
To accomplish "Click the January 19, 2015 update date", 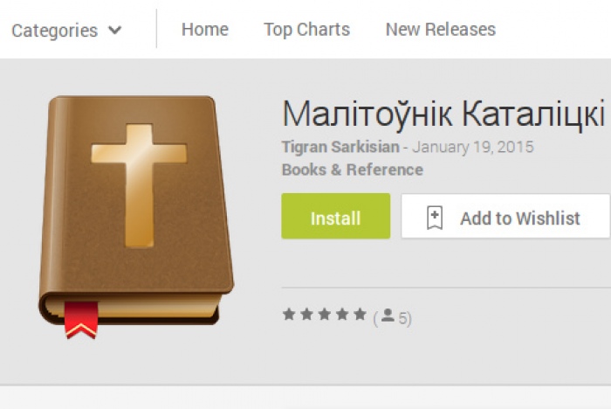I will 473,147.
